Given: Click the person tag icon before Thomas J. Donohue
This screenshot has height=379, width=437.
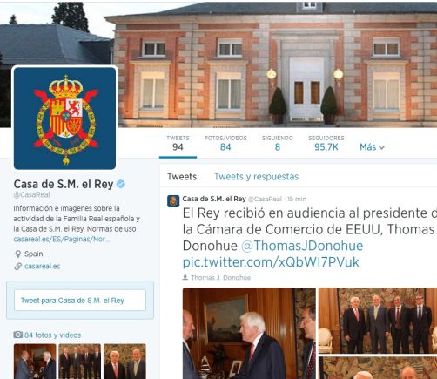Looking at the screenshot, I should click(185, 277).
